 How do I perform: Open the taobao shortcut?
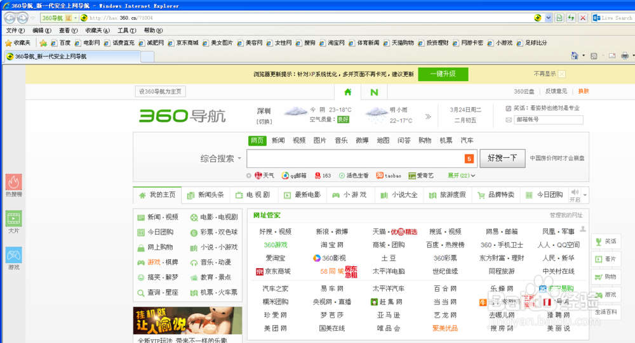point(389,176)
